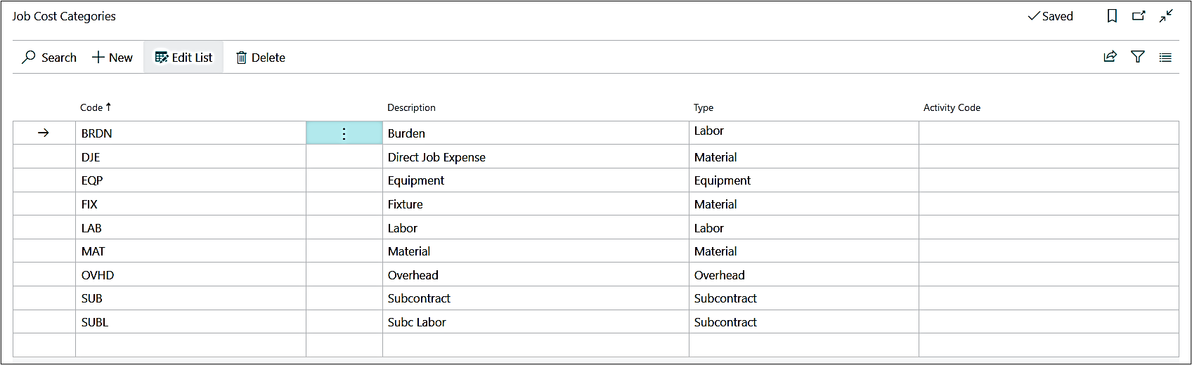This screenshot has width=1192, height=365.
Task: Click the Delete trash can icon
Action: click(241, 58)
